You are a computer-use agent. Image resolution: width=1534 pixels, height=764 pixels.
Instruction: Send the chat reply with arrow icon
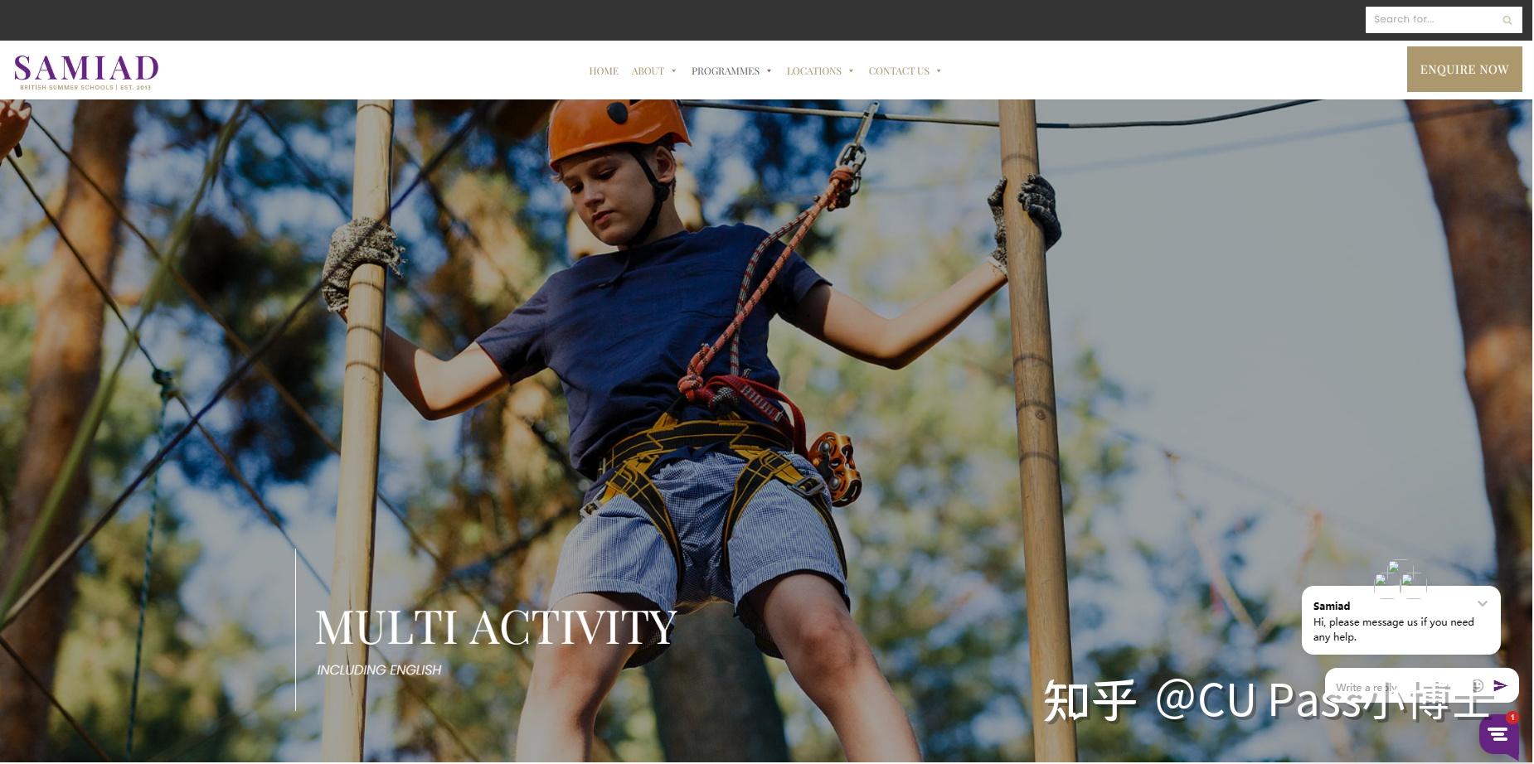pyautogui.click(x=1500, y=685)
